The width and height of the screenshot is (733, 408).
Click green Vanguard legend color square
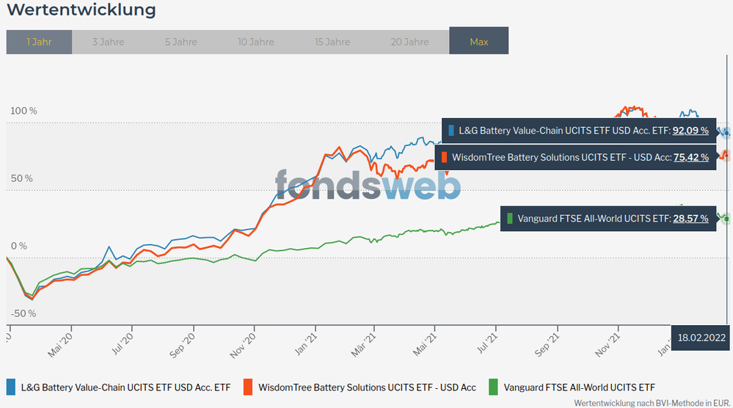click(494, 387)
